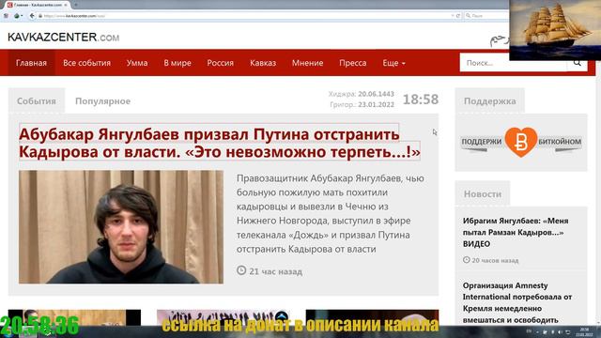Click the 'Поддержка' sidebar tab
This screenshot has height=338, width=601.
click(490, 101)
